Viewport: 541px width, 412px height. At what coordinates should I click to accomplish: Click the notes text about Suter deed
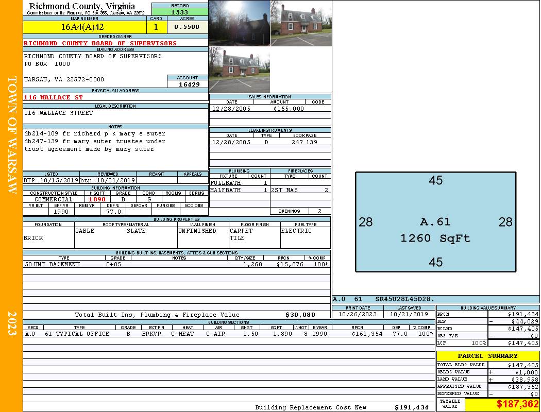pyautogui.click(x=95, y=141)
